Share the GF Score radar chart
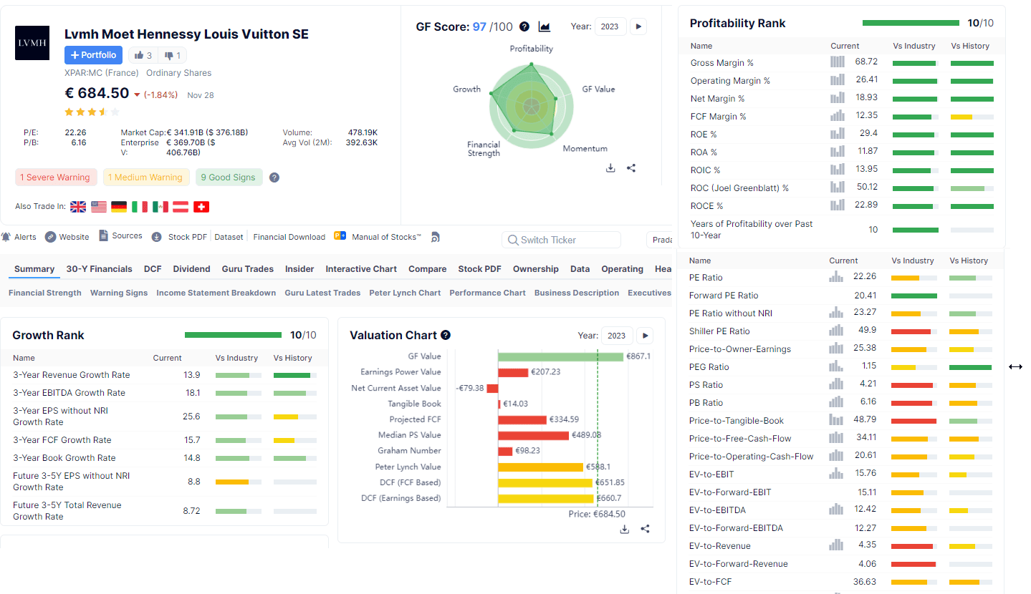This screenshot has height=594, width=1031. tap(631, 168)
